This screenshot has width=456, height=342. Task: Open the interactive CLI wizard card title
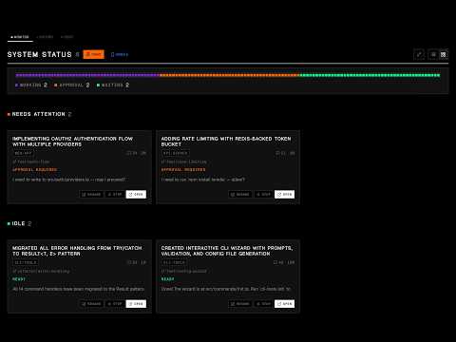click(x=227, y=251)
